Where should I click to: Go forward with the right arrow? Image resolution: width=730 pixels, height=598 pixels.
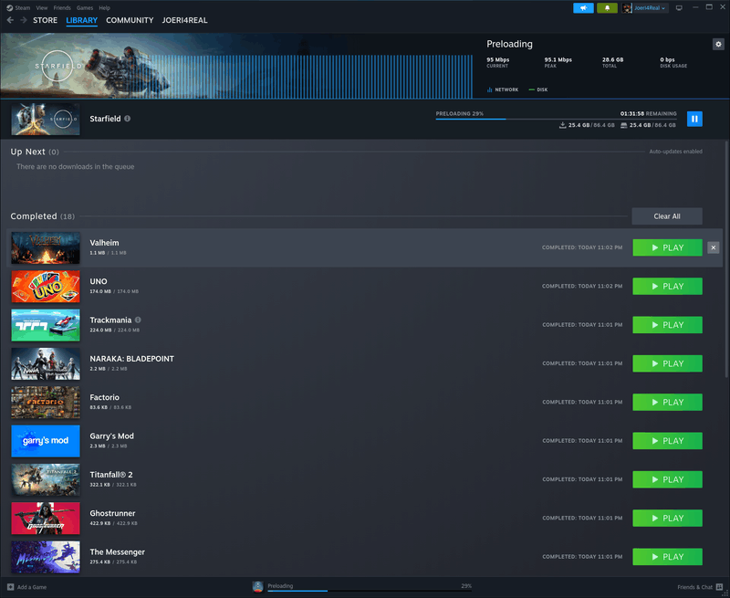24,20
